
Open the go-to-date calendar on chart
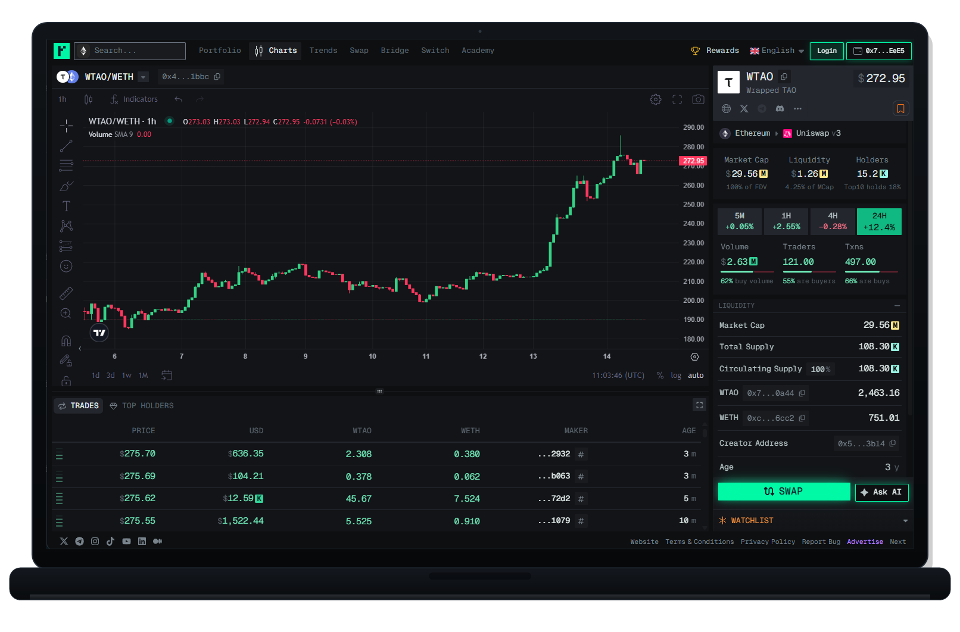[x=167, y=376]
